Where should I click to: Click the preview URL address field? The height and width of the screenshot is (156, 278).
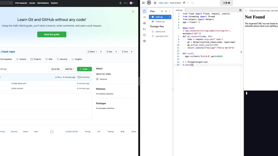click(263, 11)
